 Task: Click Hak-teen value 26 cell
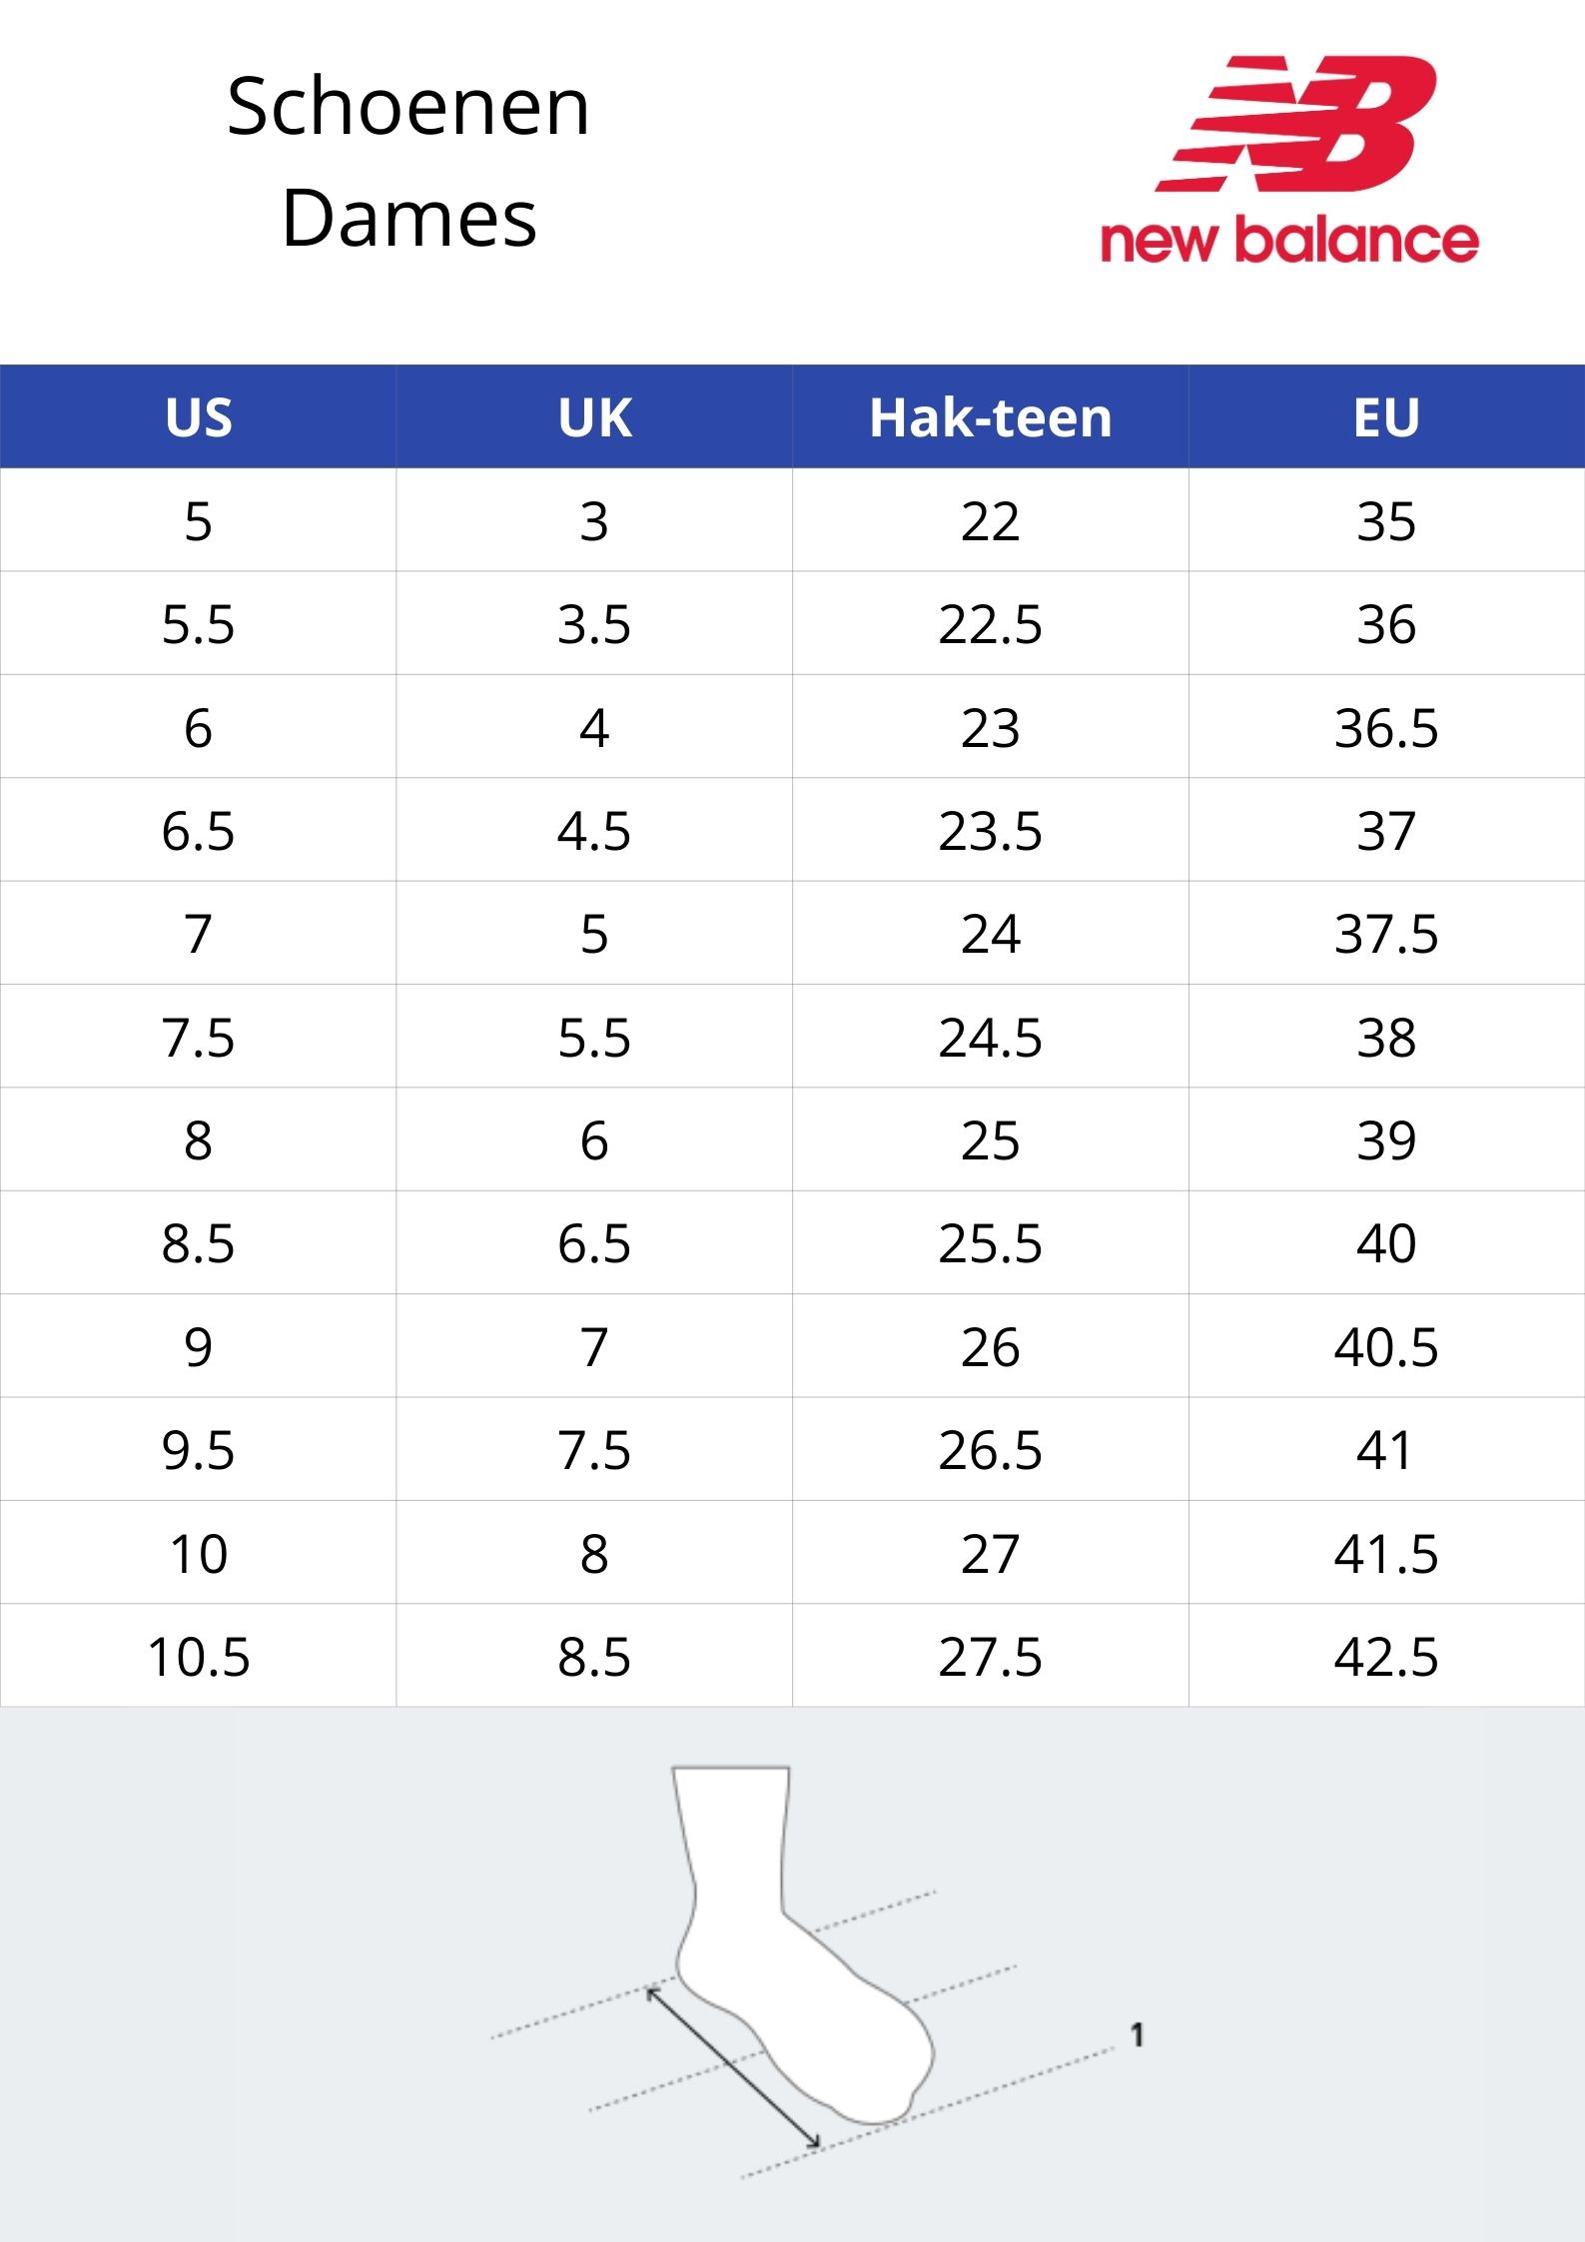tap(991, 1346)
